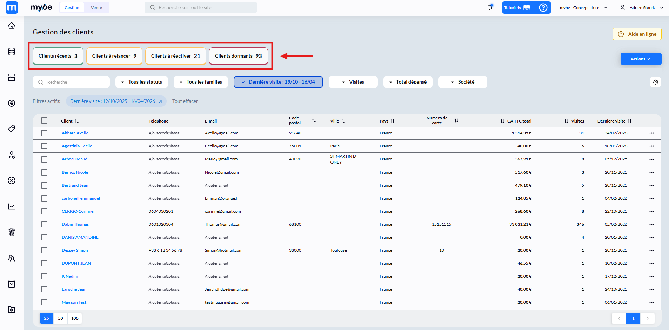Switch to the Gestion tab
Screen dimensions: 669x330
click(72, 7)
